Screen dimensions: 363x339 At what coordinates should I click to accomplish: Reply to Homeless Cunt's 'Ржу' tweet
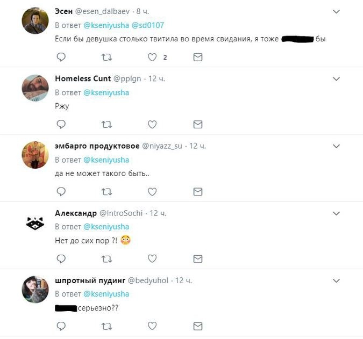[61, 125]
